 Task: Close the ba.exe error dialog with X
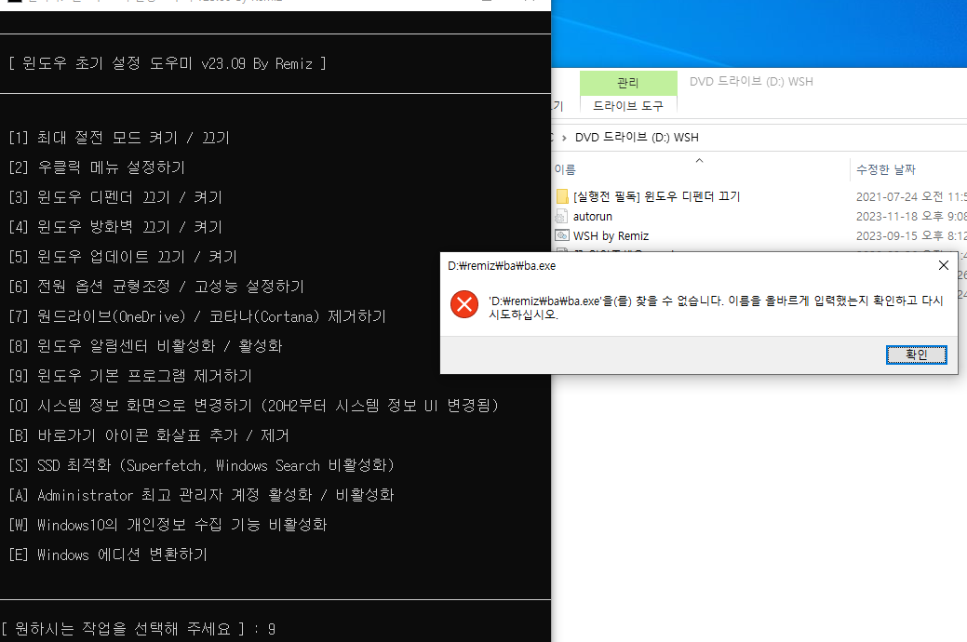click(943, 265)
